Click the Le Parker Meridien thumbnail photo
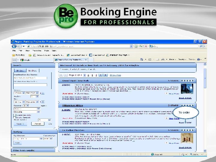Viewport: 216px width, 162px height. tap(187, 138)
